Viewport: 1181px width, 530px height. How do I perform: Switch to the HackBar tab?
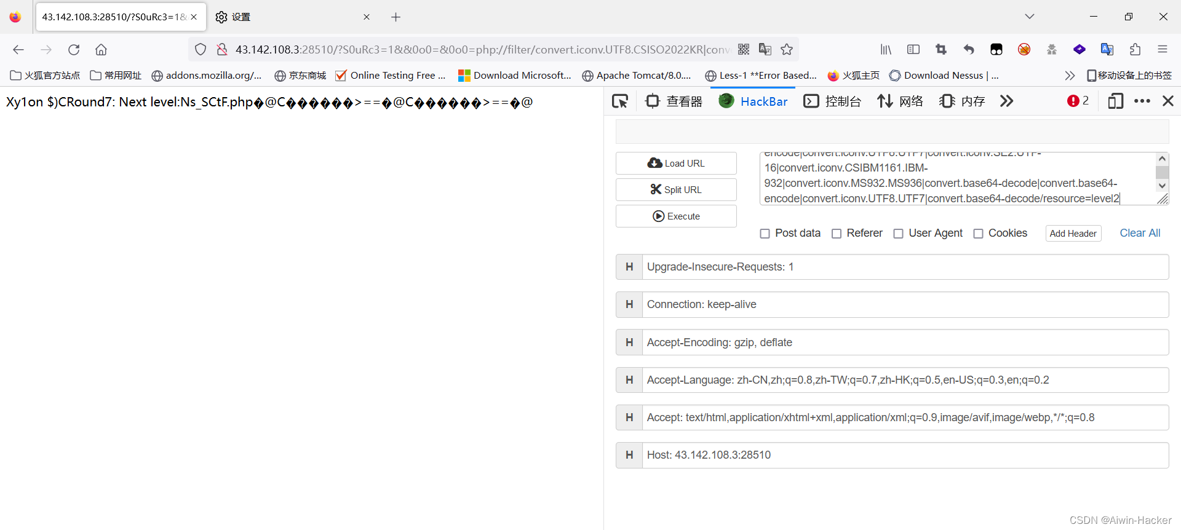pos(753,101)
